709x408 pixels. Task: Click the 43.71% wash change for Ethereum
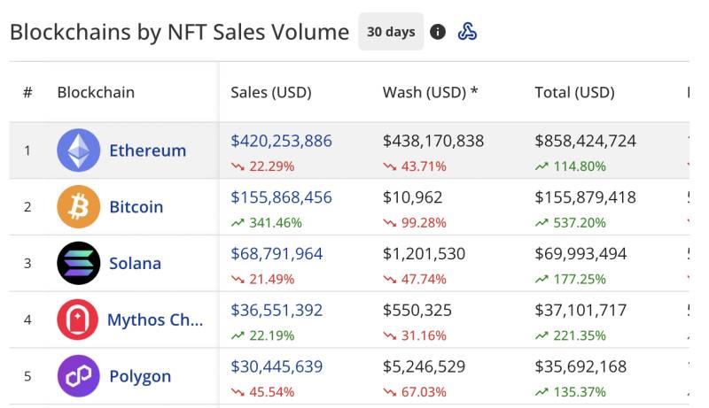(415, 166)
